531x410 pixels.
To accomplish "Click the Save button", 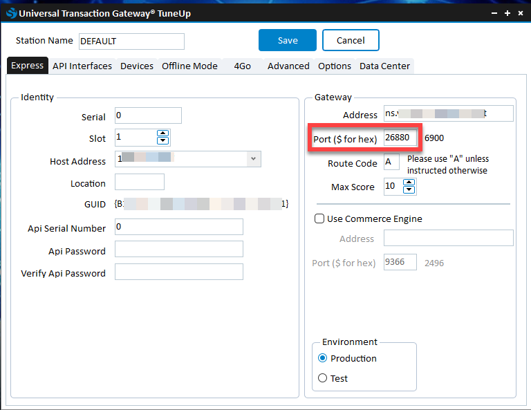I will (x=288, y=40).
